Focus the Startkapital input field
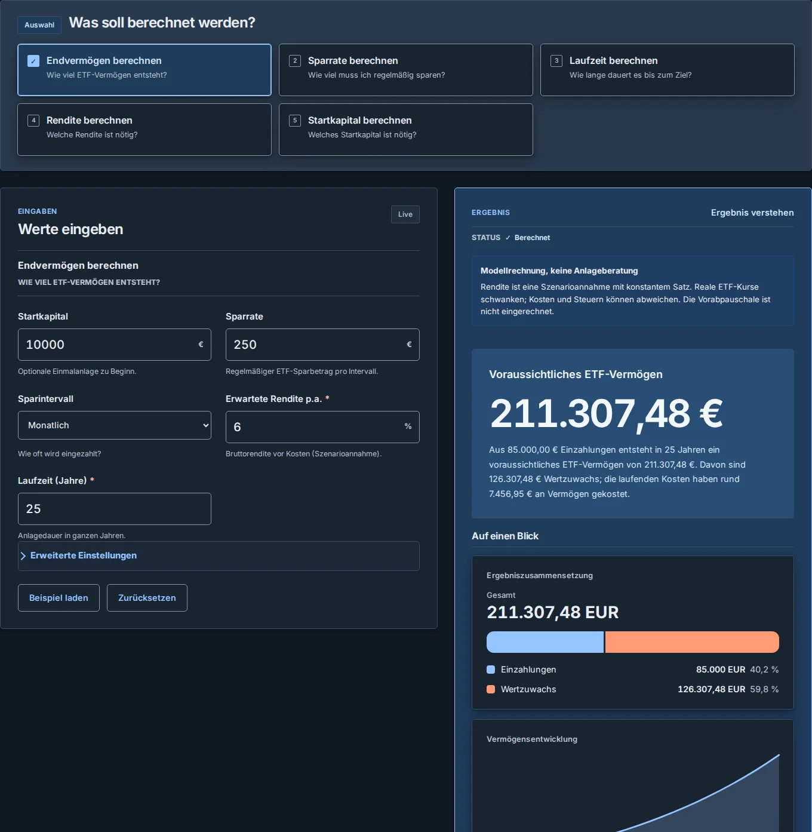This screenshot has width=812, height=832. [115, 345]
